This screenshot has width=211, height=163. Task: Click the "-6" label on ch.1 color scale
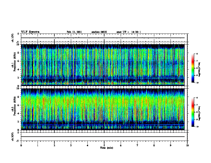(x=197, y=54)
